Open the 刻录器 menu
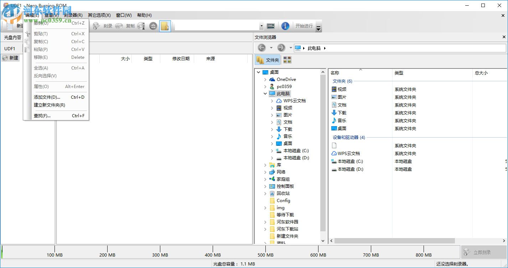Image resolution: width=508 pixels, height=268 pixels. tap(72, 15)
